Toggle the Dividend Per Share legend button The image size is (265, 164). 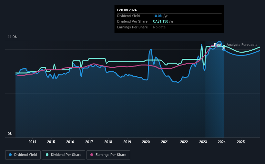(64, 155)
